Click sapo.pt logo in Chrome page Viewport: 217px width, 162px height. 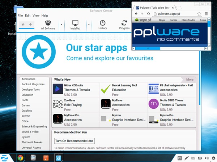pos(143,20)
